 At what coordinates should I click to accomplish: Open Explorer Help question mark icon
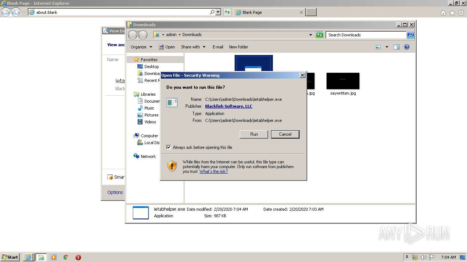407,47
